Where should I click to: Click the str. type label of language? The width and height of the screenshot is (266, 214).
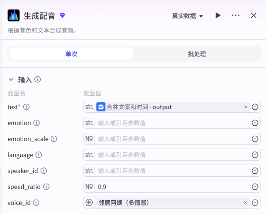89,155
